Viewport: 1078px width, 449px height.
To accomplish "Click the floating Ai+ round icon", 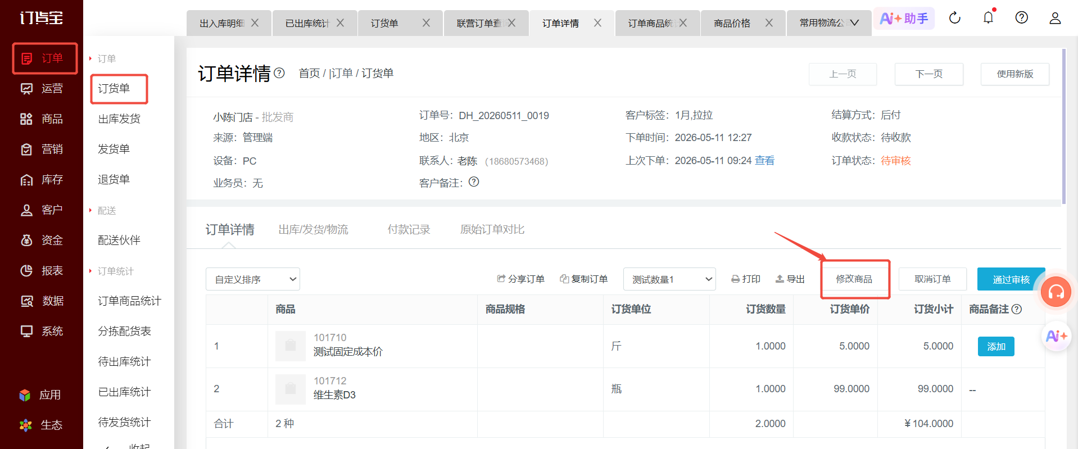I will pyautogui.click(x=1057, y=336).
